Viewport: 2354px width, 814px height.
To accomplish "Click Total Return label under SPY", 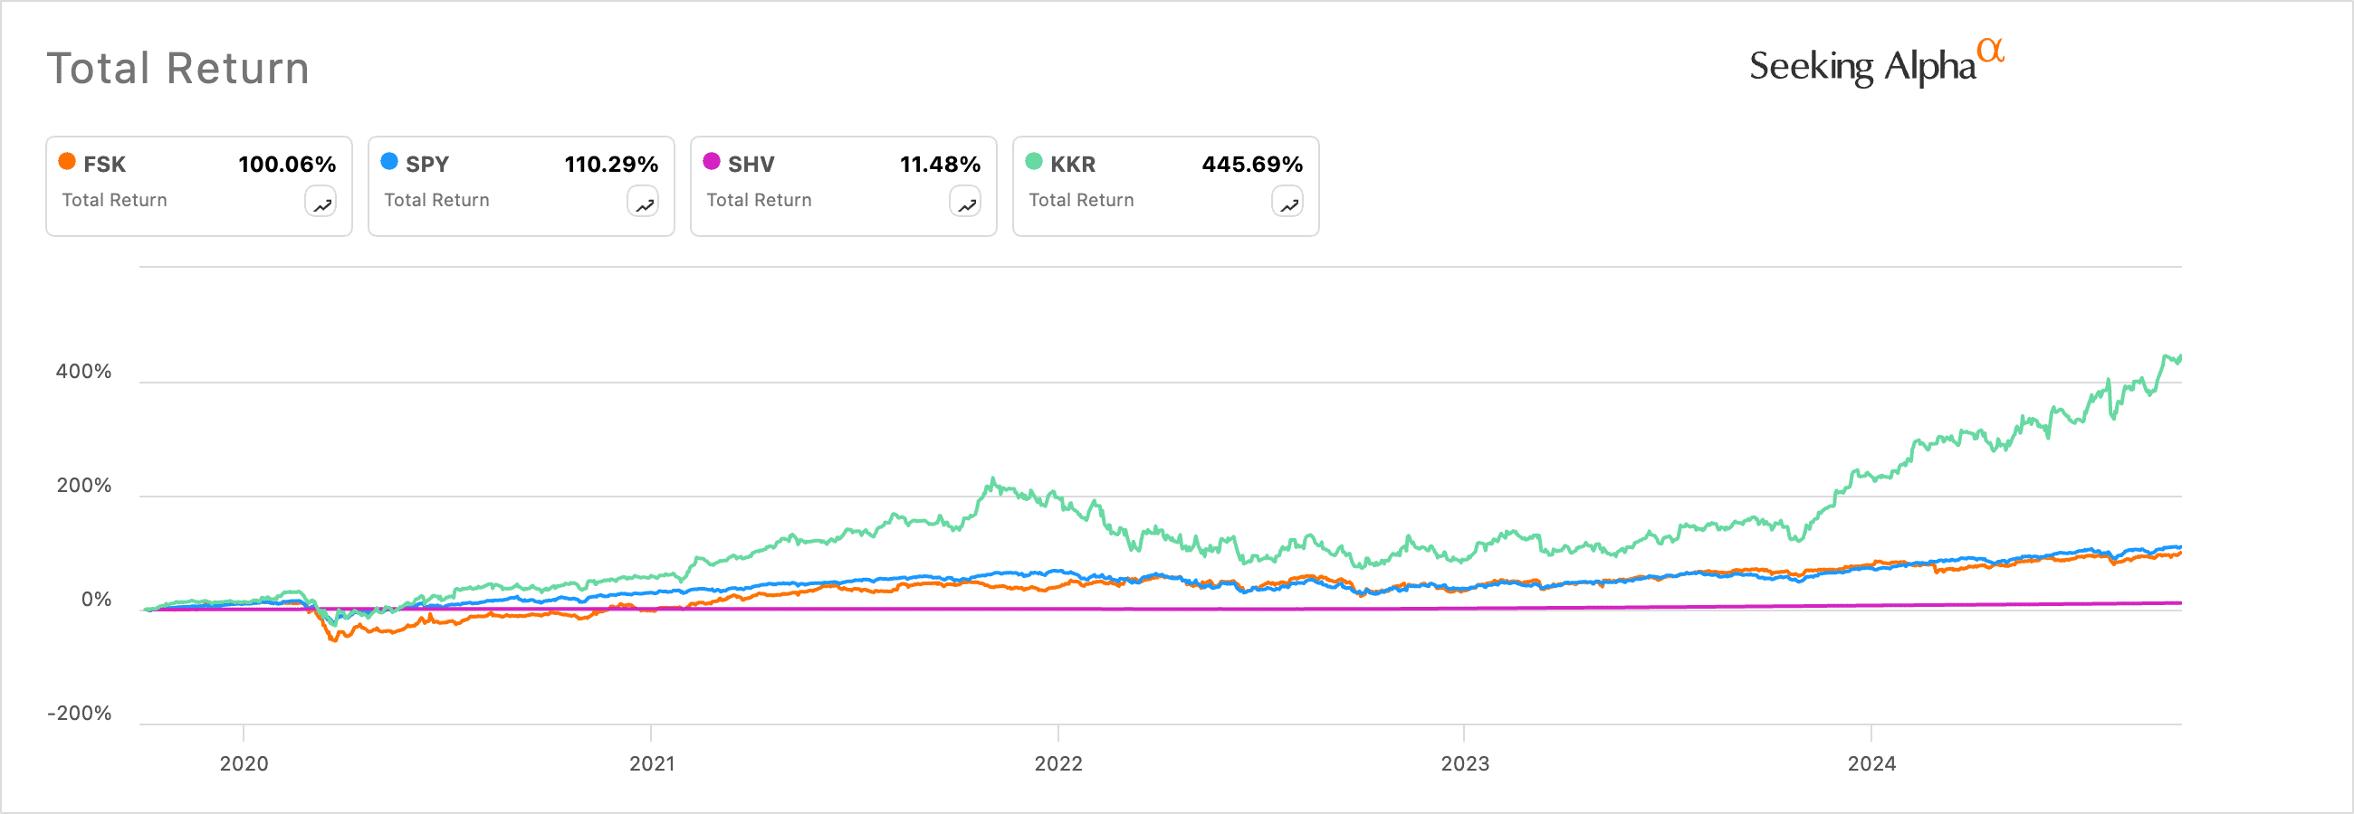I will pos(436,200).
